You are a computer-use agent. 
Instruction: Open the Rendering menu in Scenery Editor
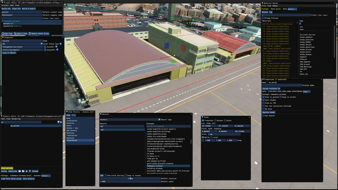(x=16, y=119)
